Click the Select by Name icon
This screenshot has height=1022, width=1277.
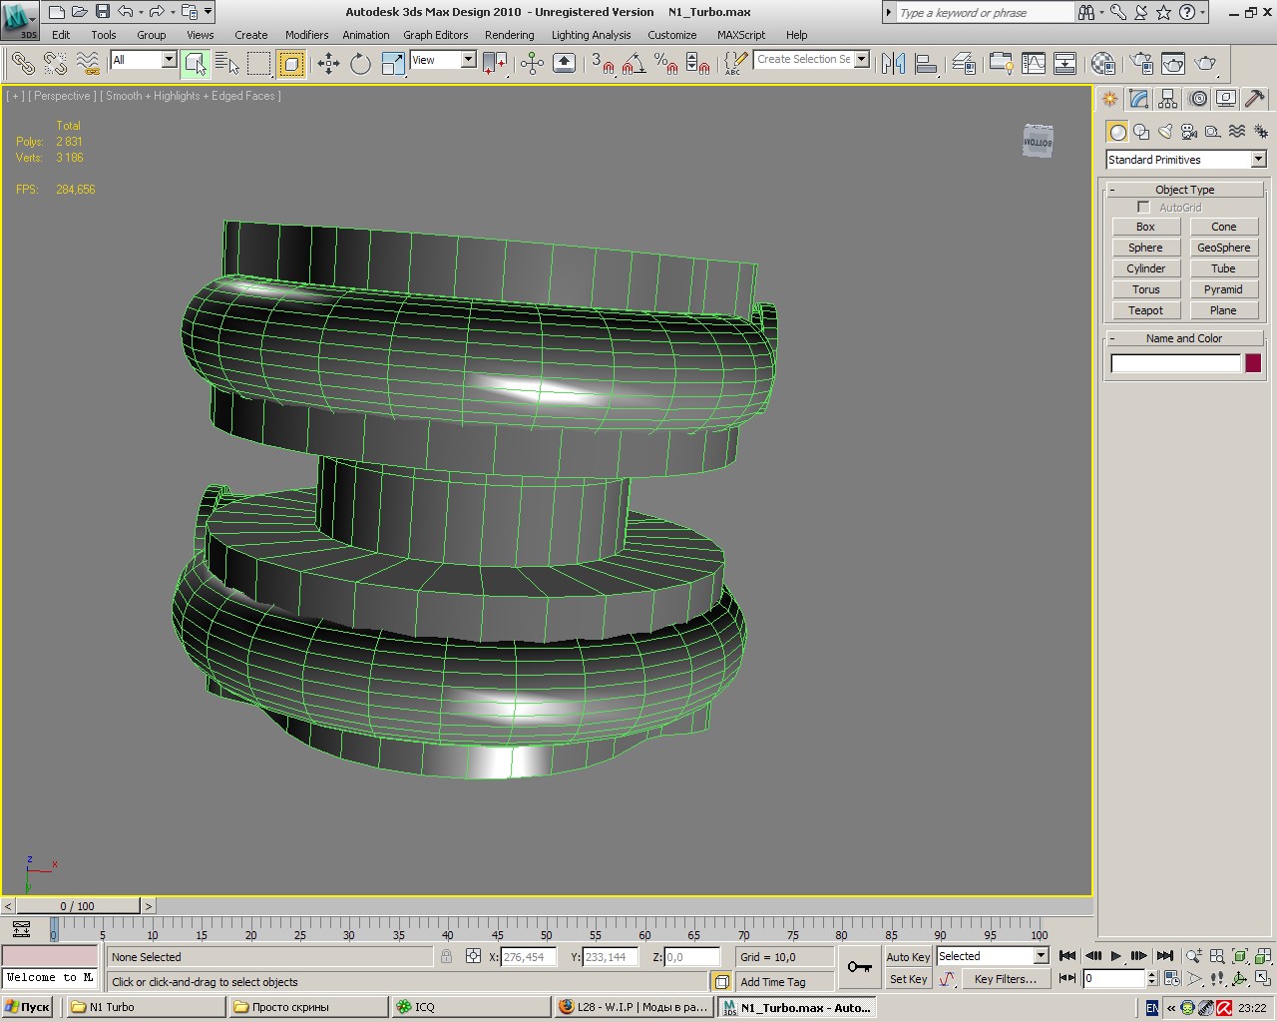tap(227, 64)
